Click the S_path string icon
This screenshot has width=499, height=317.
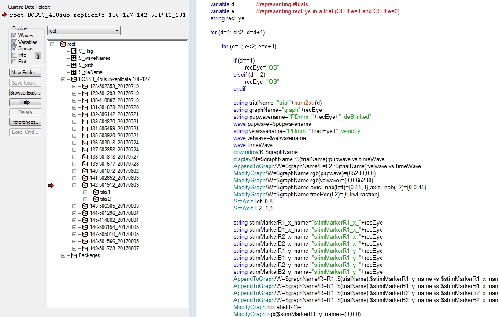[74, 65]
